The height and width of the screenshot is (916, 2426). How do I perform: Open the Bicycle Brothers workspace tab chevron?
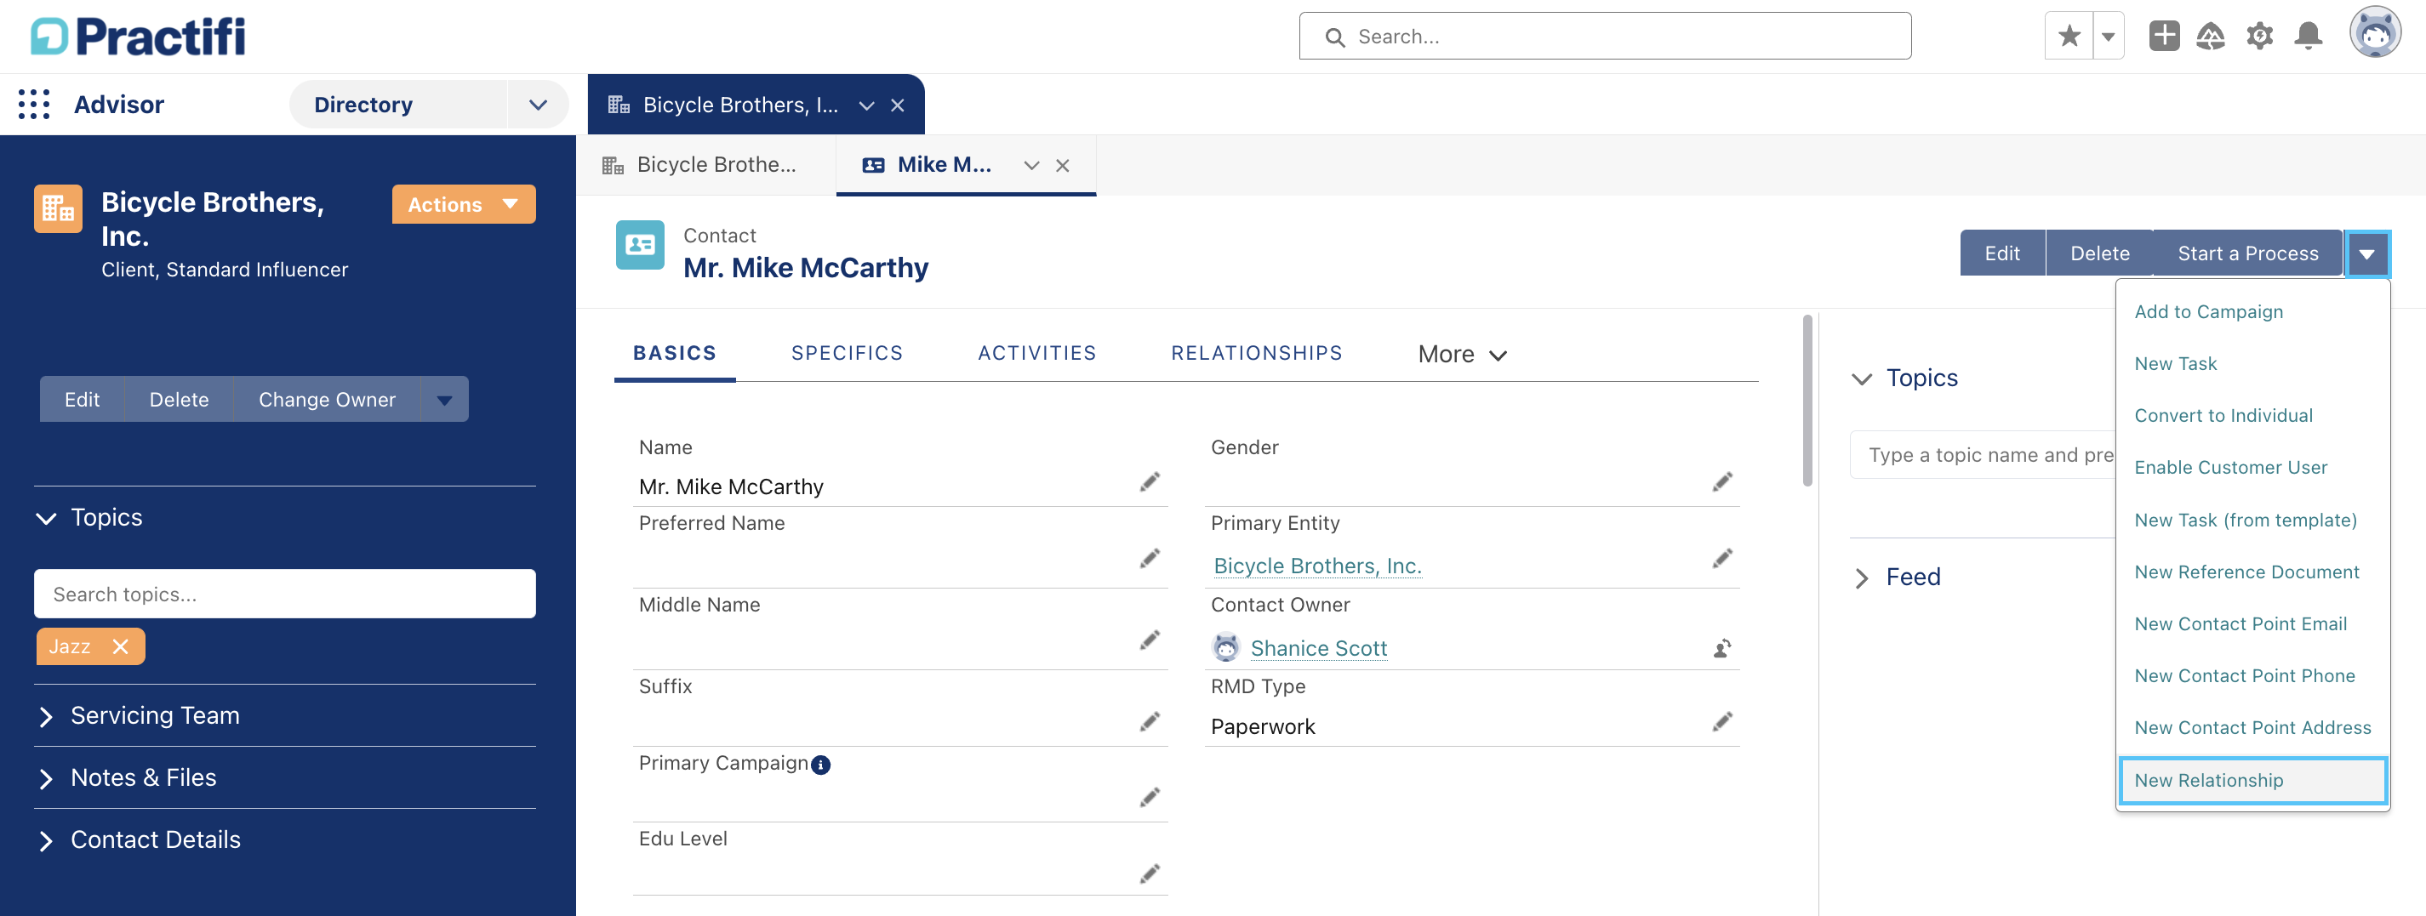click(866, 105)
